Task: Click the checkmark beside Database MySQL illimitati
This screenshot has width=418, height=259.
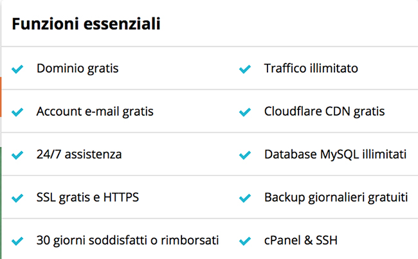Action: coord(244,155)
